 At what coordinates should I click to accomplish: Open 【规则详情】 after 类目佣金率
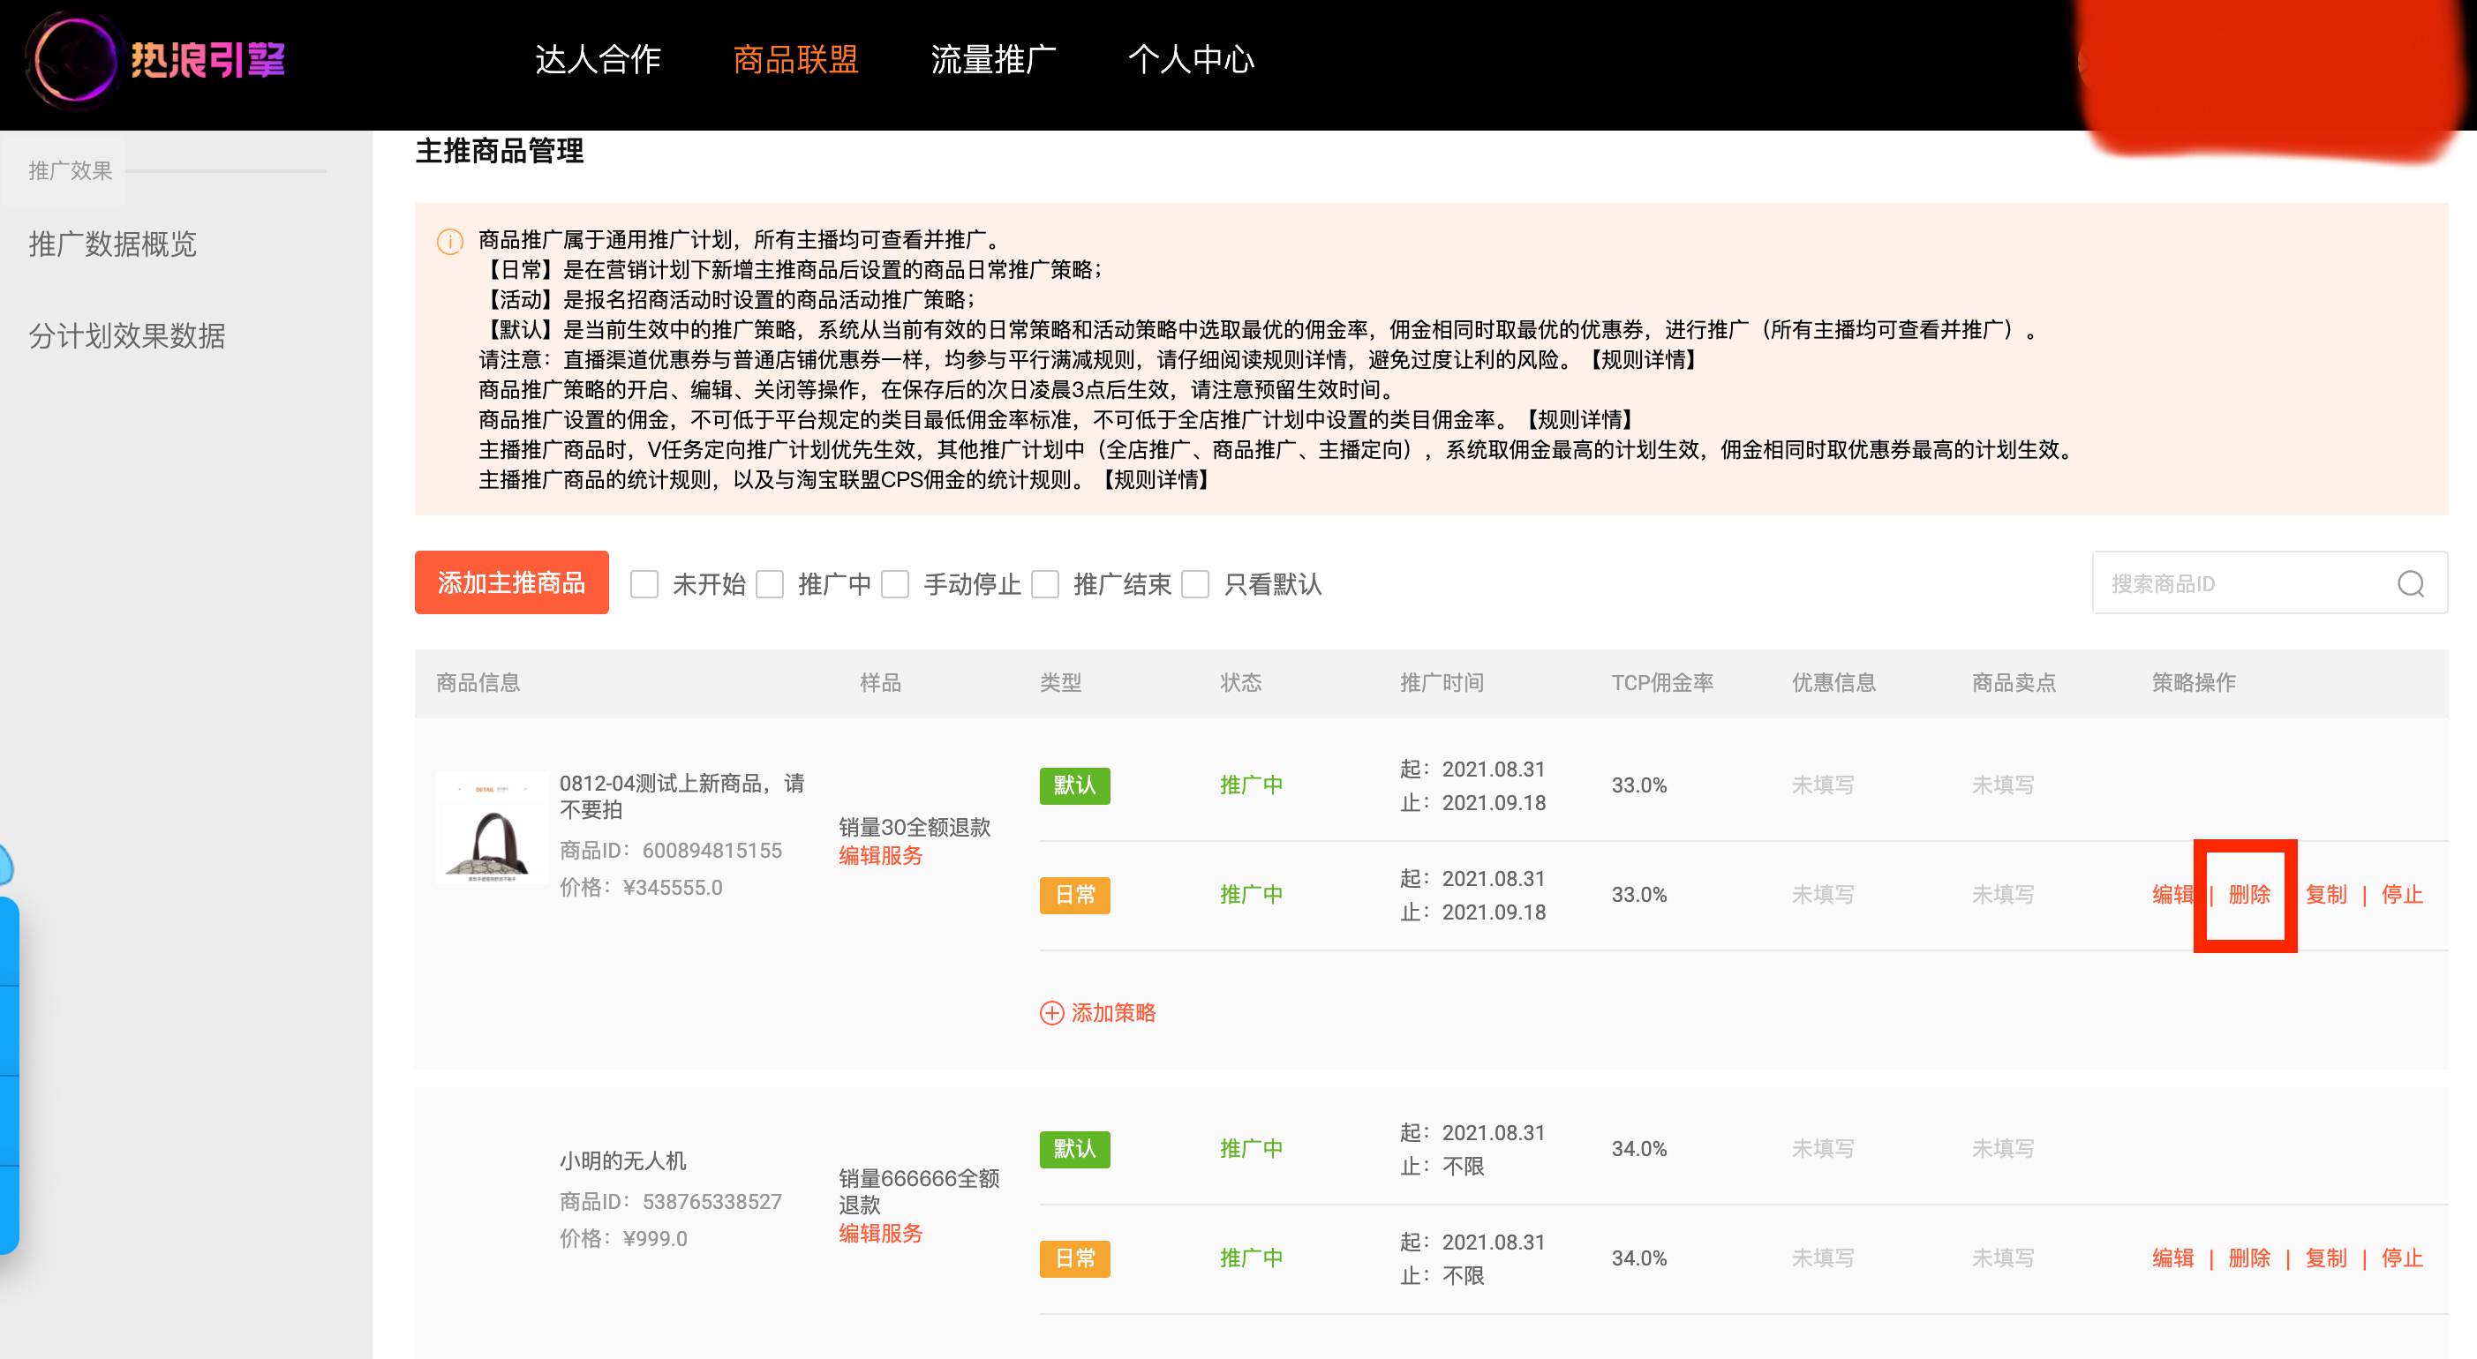click(1580, 420)
